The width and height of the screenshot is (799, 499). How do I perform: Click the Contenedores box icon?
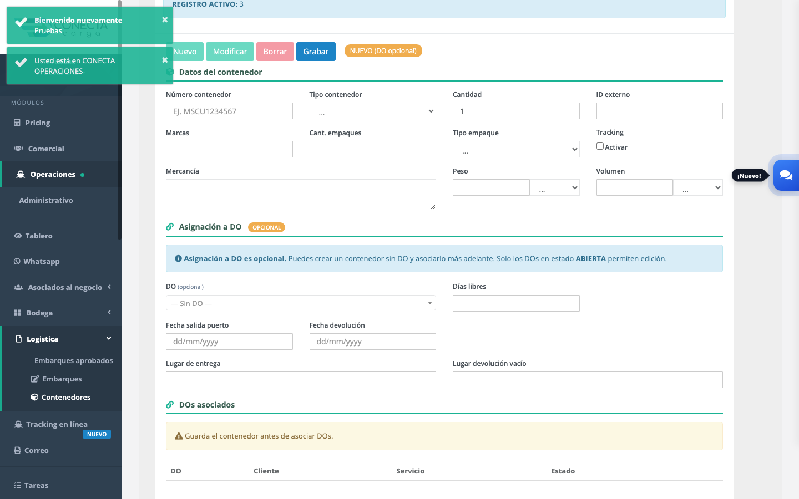coord(34,397)
